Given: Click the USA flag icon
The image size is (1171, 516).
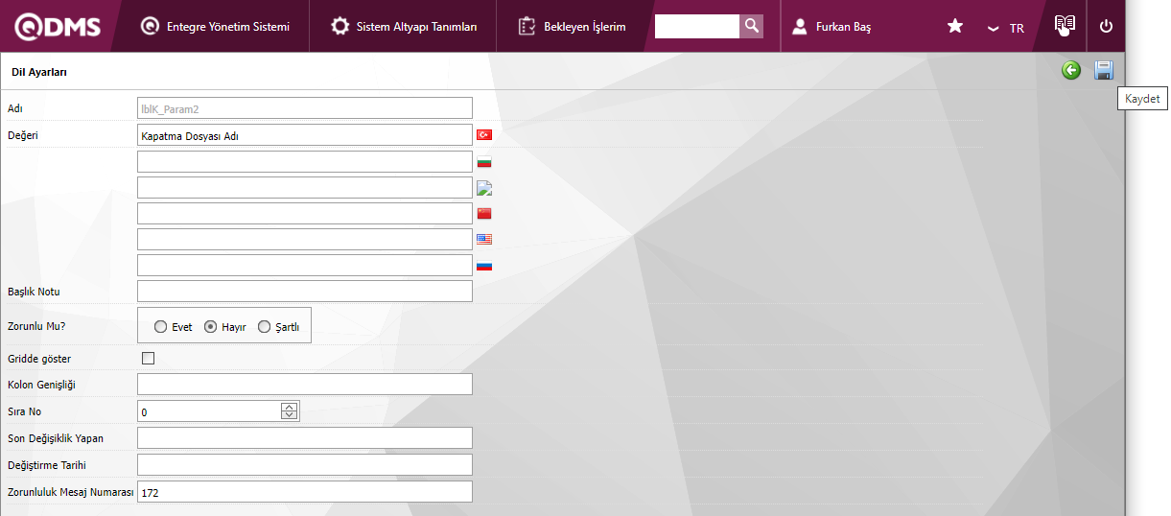Looking at the screenshot, I should click(484, 239).
